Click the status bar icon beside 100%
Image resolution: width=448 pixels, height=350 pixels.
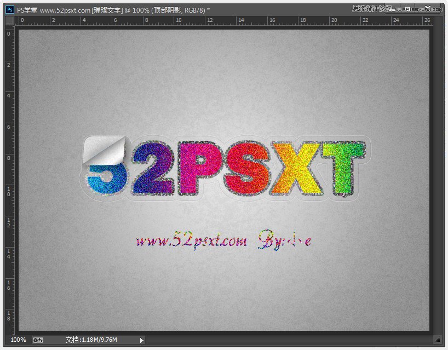point(38,340)
